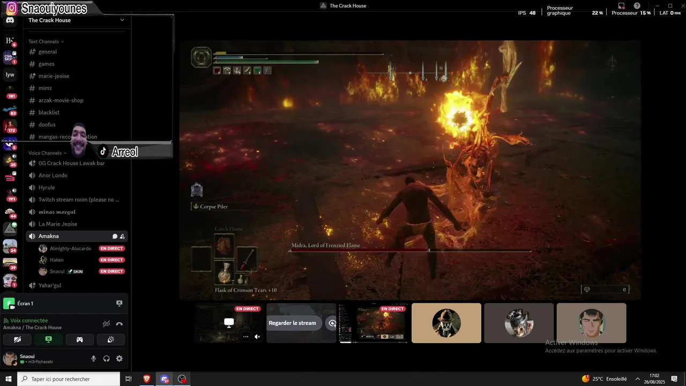Open server with 181 notification badge
The height and width of the screenshot is (386, 686).
point(10,91)
